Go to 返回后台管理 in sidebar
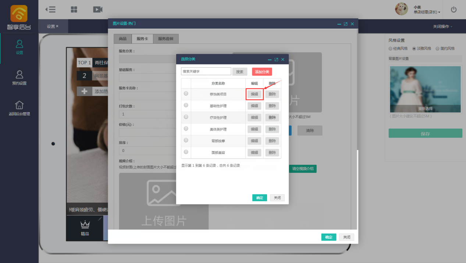Viewport: 466px width, 263px height. 19,109
